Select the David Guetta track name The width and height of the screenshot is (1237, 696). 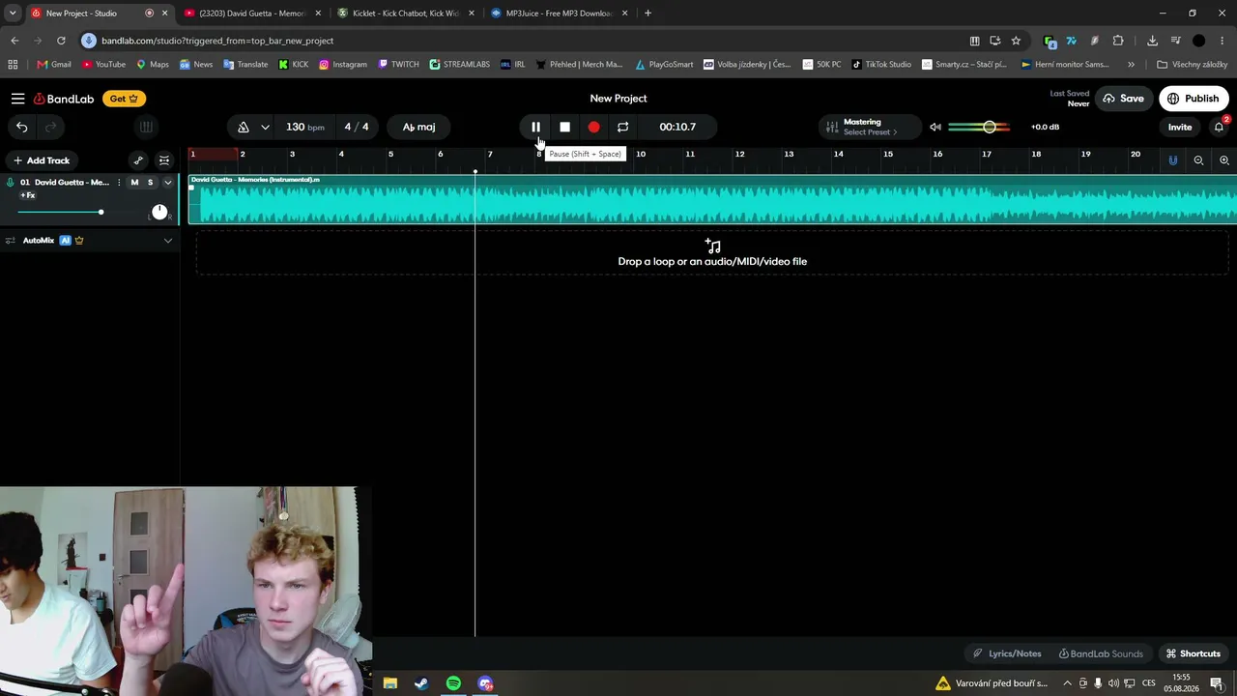pyautogui.click(x=72, y=183)
